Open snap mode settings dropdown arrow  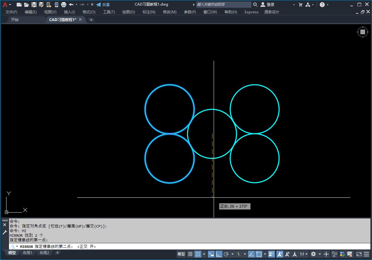[204, 254]
